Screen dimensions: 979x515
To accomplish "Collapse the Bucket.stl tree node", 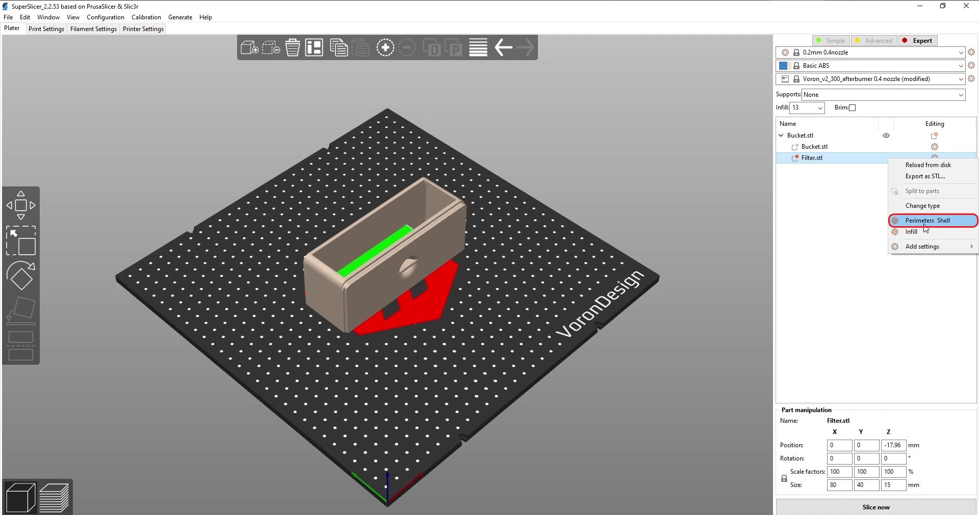I will point(781,135).
